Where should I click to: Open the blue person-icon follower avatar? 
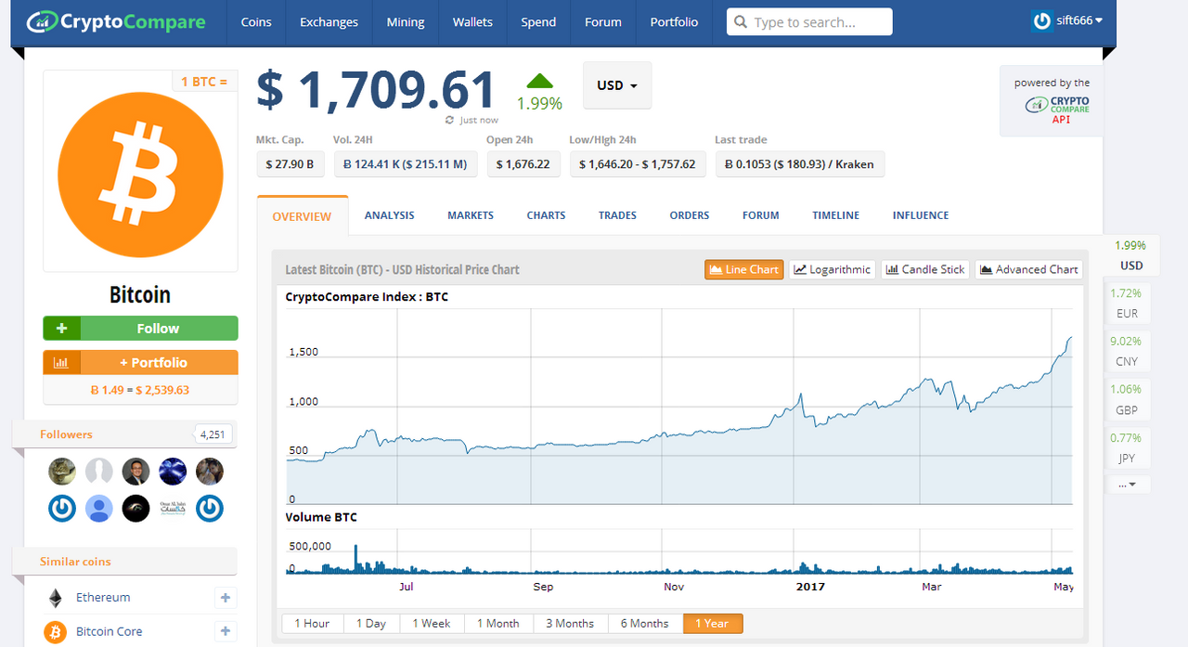tap(99, 508)
